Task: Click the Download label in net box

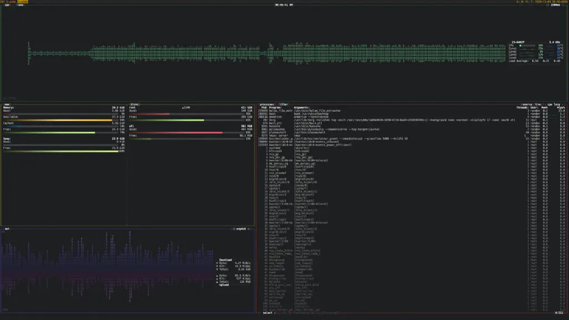Action: tap(226, 260)
